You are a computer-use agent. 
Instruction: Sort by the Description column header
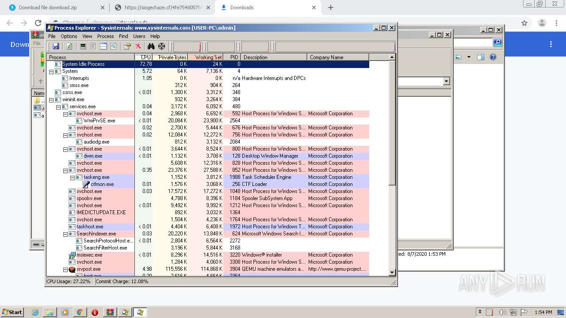pyautogui.click(x=274, y=57)
